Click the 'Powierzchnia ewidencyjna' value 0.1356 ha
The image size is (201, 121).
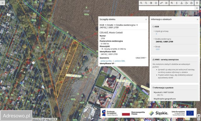tap(105, 44)
